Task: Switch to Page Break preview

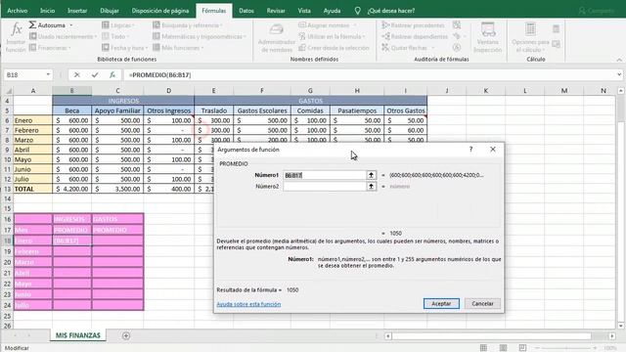Action: 522,348
